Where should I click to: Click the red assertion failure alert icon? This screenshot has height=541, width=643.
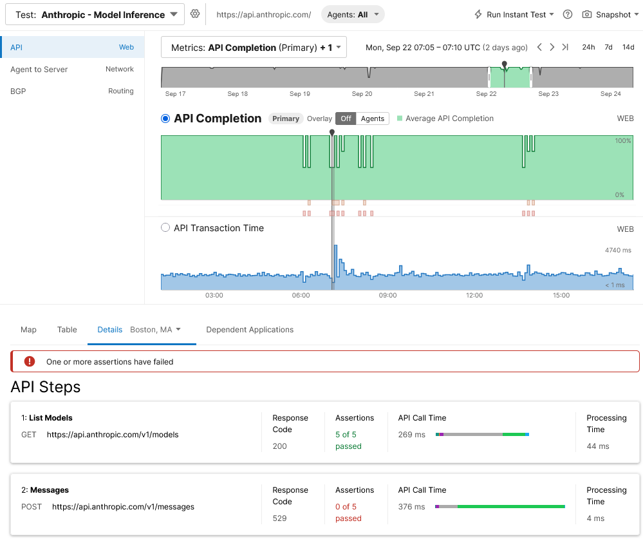[30, 361]
